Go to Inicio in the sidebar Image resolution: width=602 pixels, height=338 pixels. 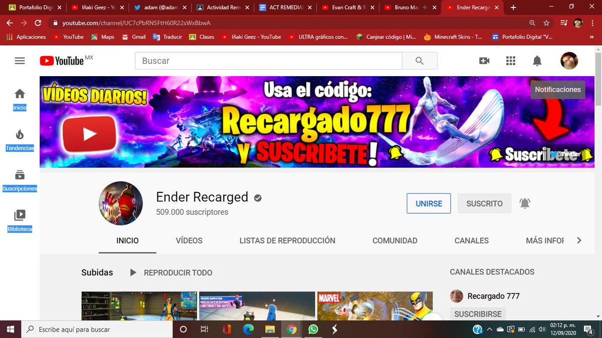pos(20,100)
